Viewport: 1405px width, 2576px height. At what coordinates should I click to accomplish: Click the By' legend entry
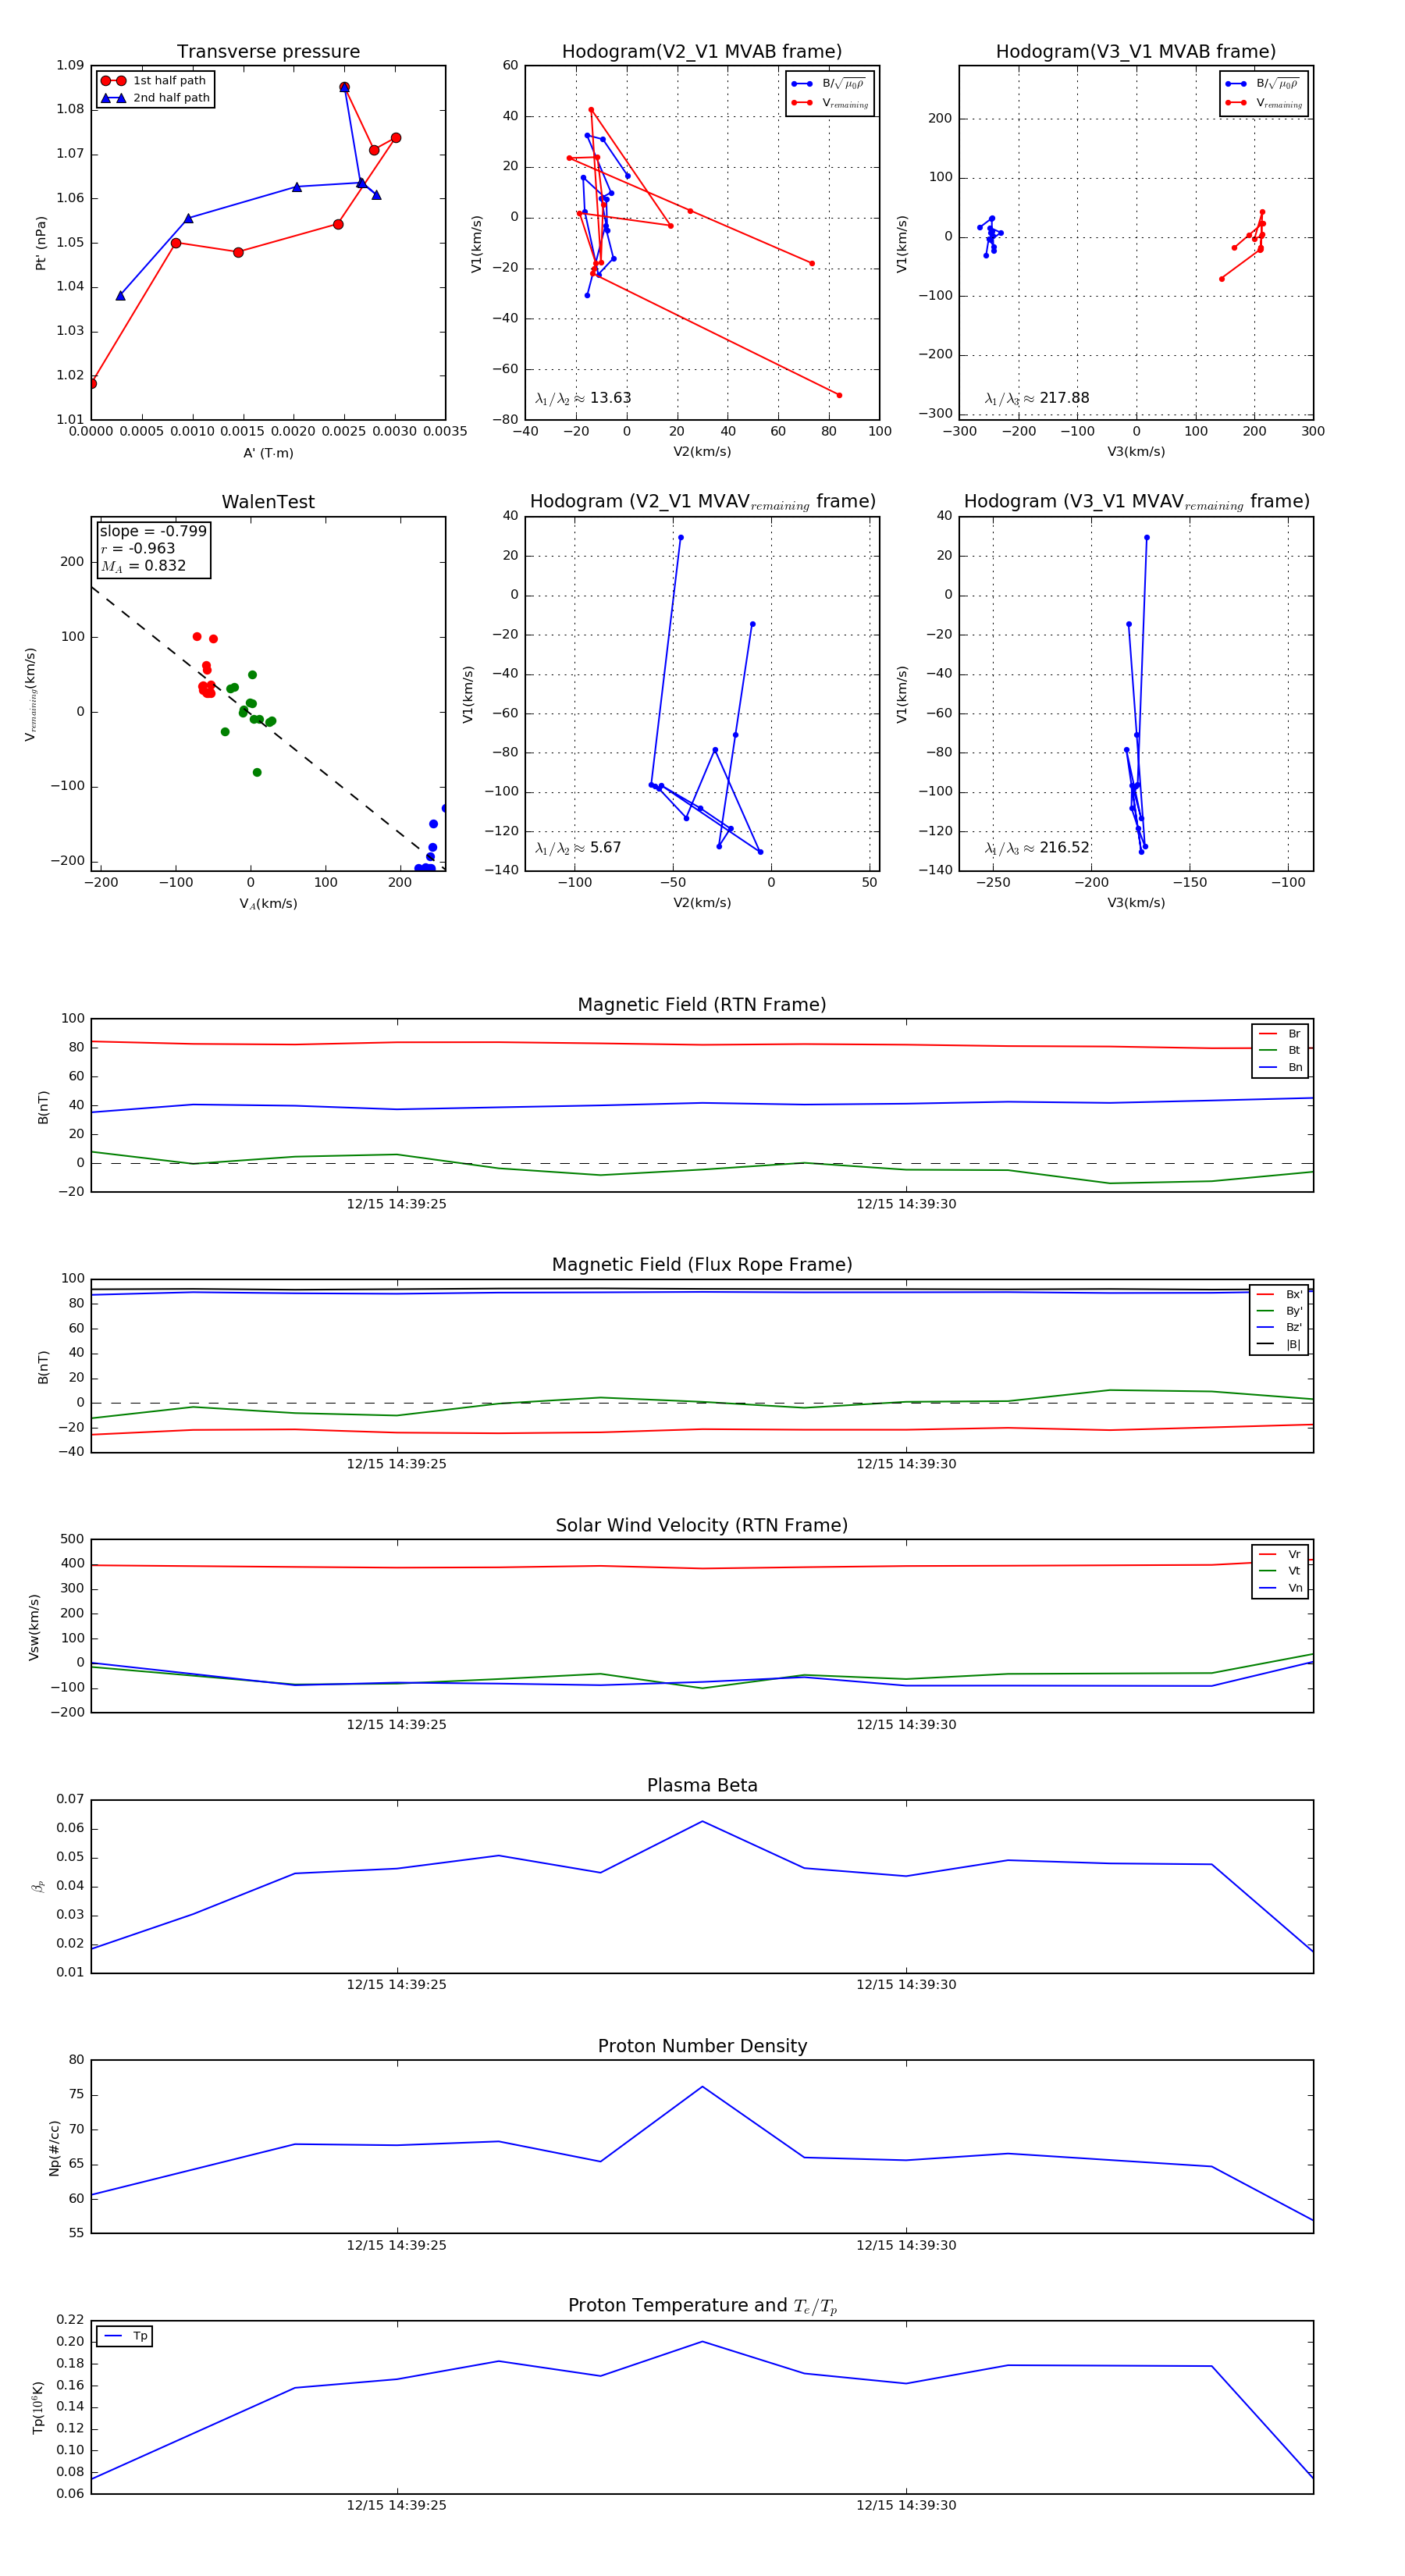point(1279,1311)
